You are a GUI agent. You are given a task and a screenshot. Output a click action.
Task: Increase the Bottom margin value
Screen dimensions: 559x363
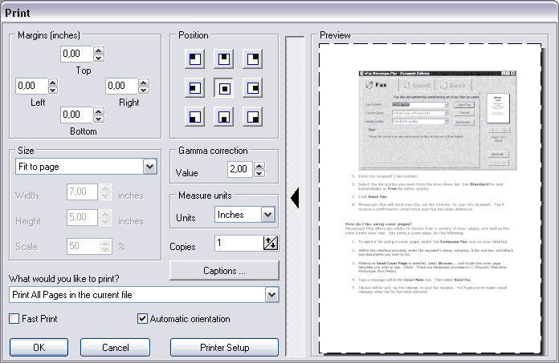99,111
